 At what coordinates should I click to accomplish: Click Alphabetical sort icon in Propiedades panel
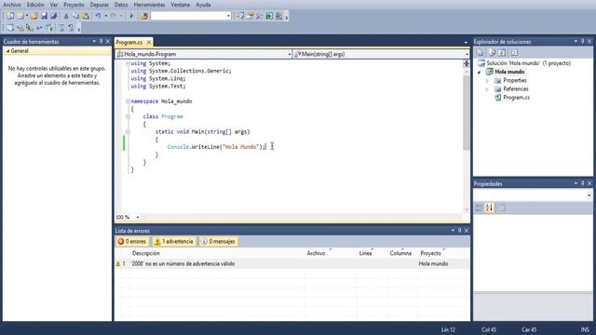[x=489, y=208]
